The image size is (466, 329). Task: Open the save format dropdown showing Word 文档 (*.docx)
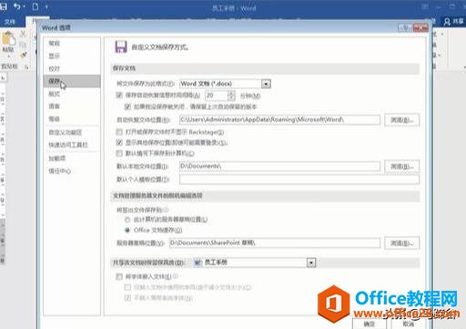(266, 84)
